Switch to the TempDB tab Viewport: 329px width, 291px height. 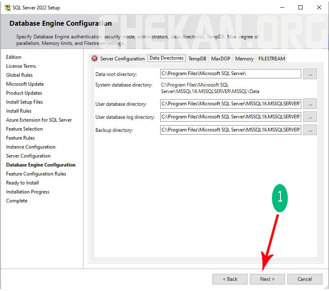(x=197, y=59)
